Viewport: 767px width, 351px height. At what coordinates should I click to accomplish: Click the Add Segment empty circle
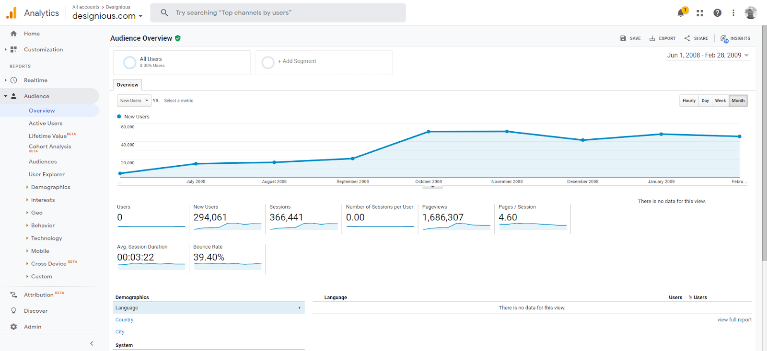click(268, 62)
